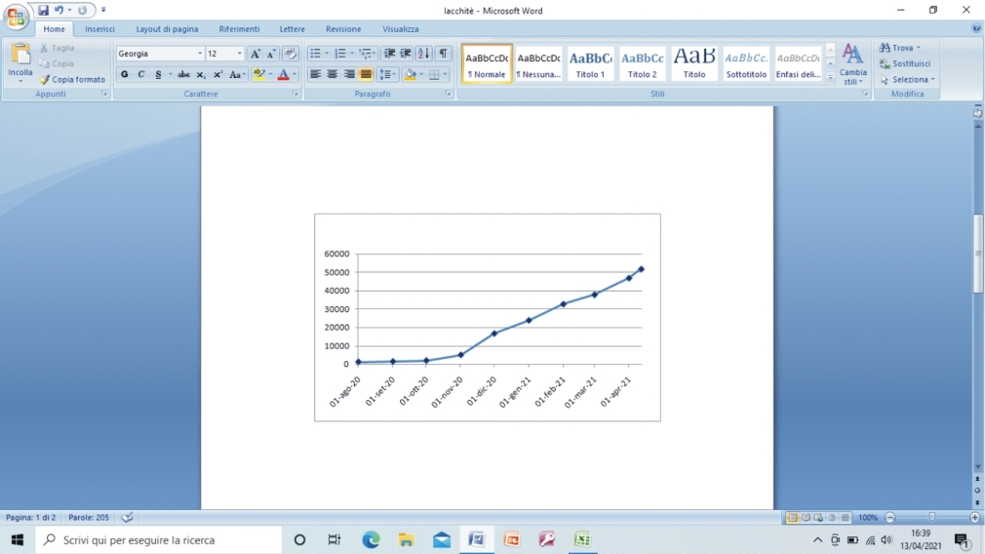
Task: Shrink the font size
Action: click(x=271, y=54)
